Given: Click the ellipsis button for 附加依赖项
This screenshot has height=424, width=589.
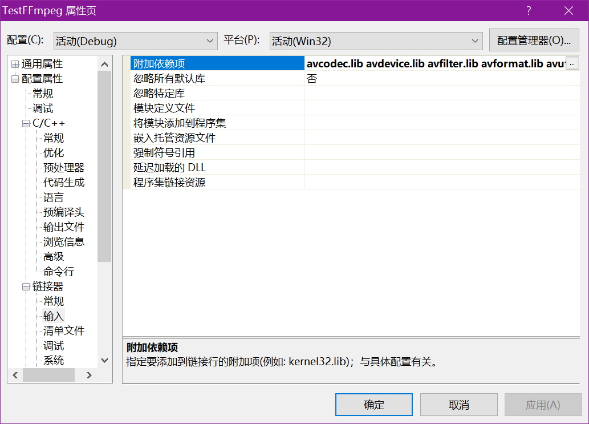Looking at the screenshot, I should (572, 63).
